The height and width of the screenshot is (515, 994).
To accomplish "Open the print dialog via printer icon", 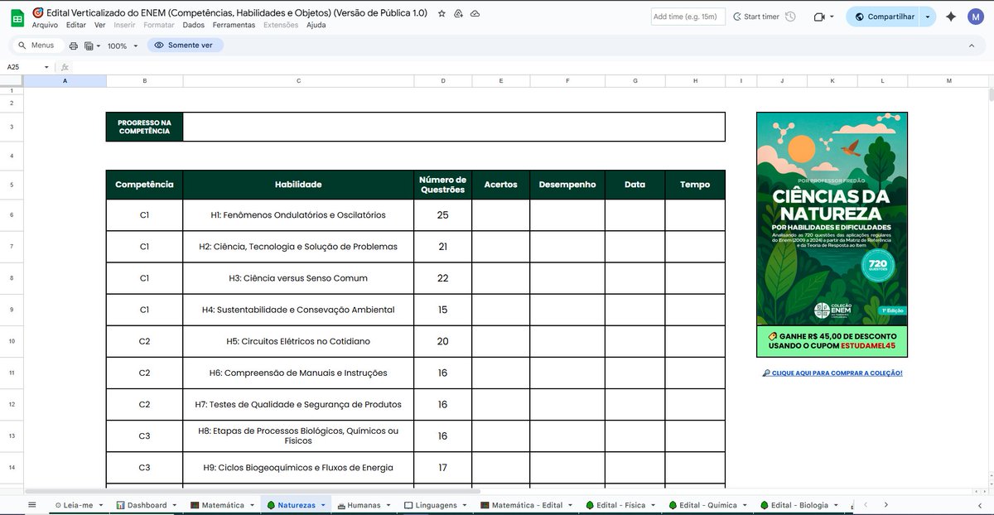I will [x=74, y=46].
